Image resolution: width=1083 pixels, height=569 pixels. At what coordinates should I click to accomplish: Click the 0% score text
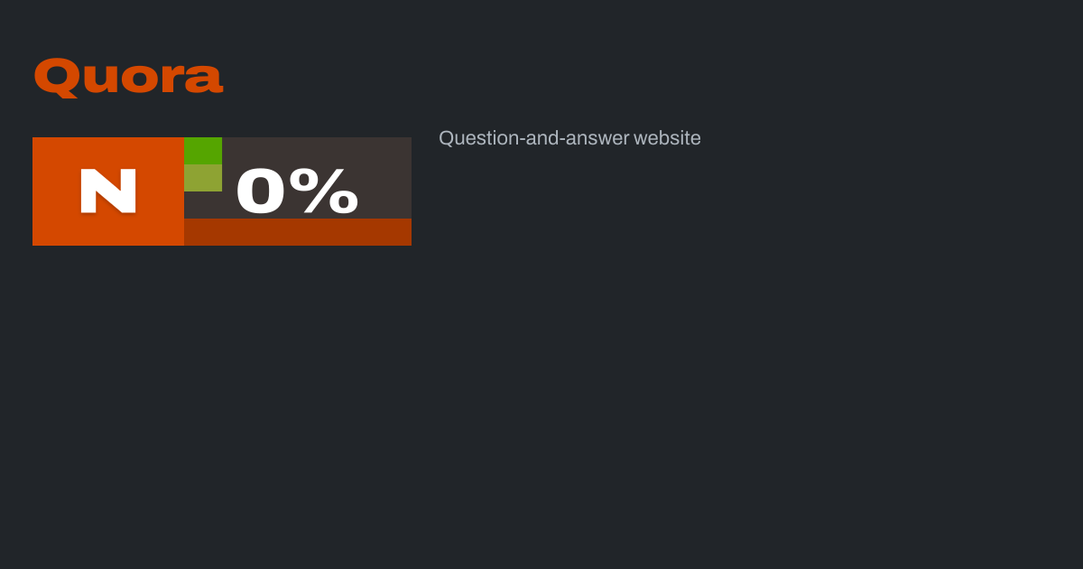[x=297, y=191]
